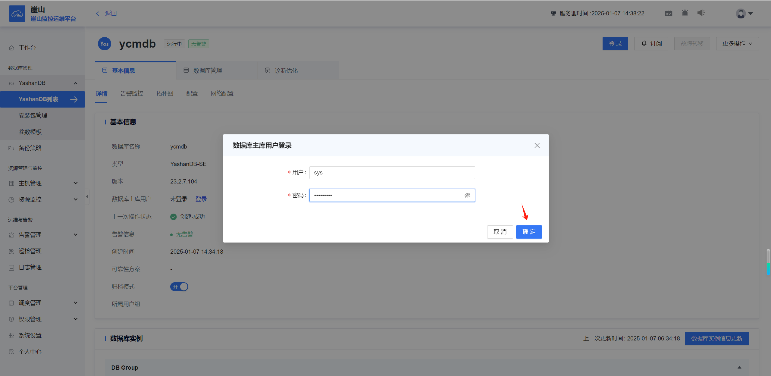Open 个人中心 in sidebar
Screen dimensions: 771x376
[42, 352]
